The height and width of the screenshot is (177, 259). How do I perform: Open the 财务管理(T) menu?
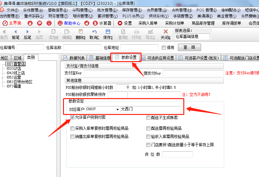click(x=58, y=16)
